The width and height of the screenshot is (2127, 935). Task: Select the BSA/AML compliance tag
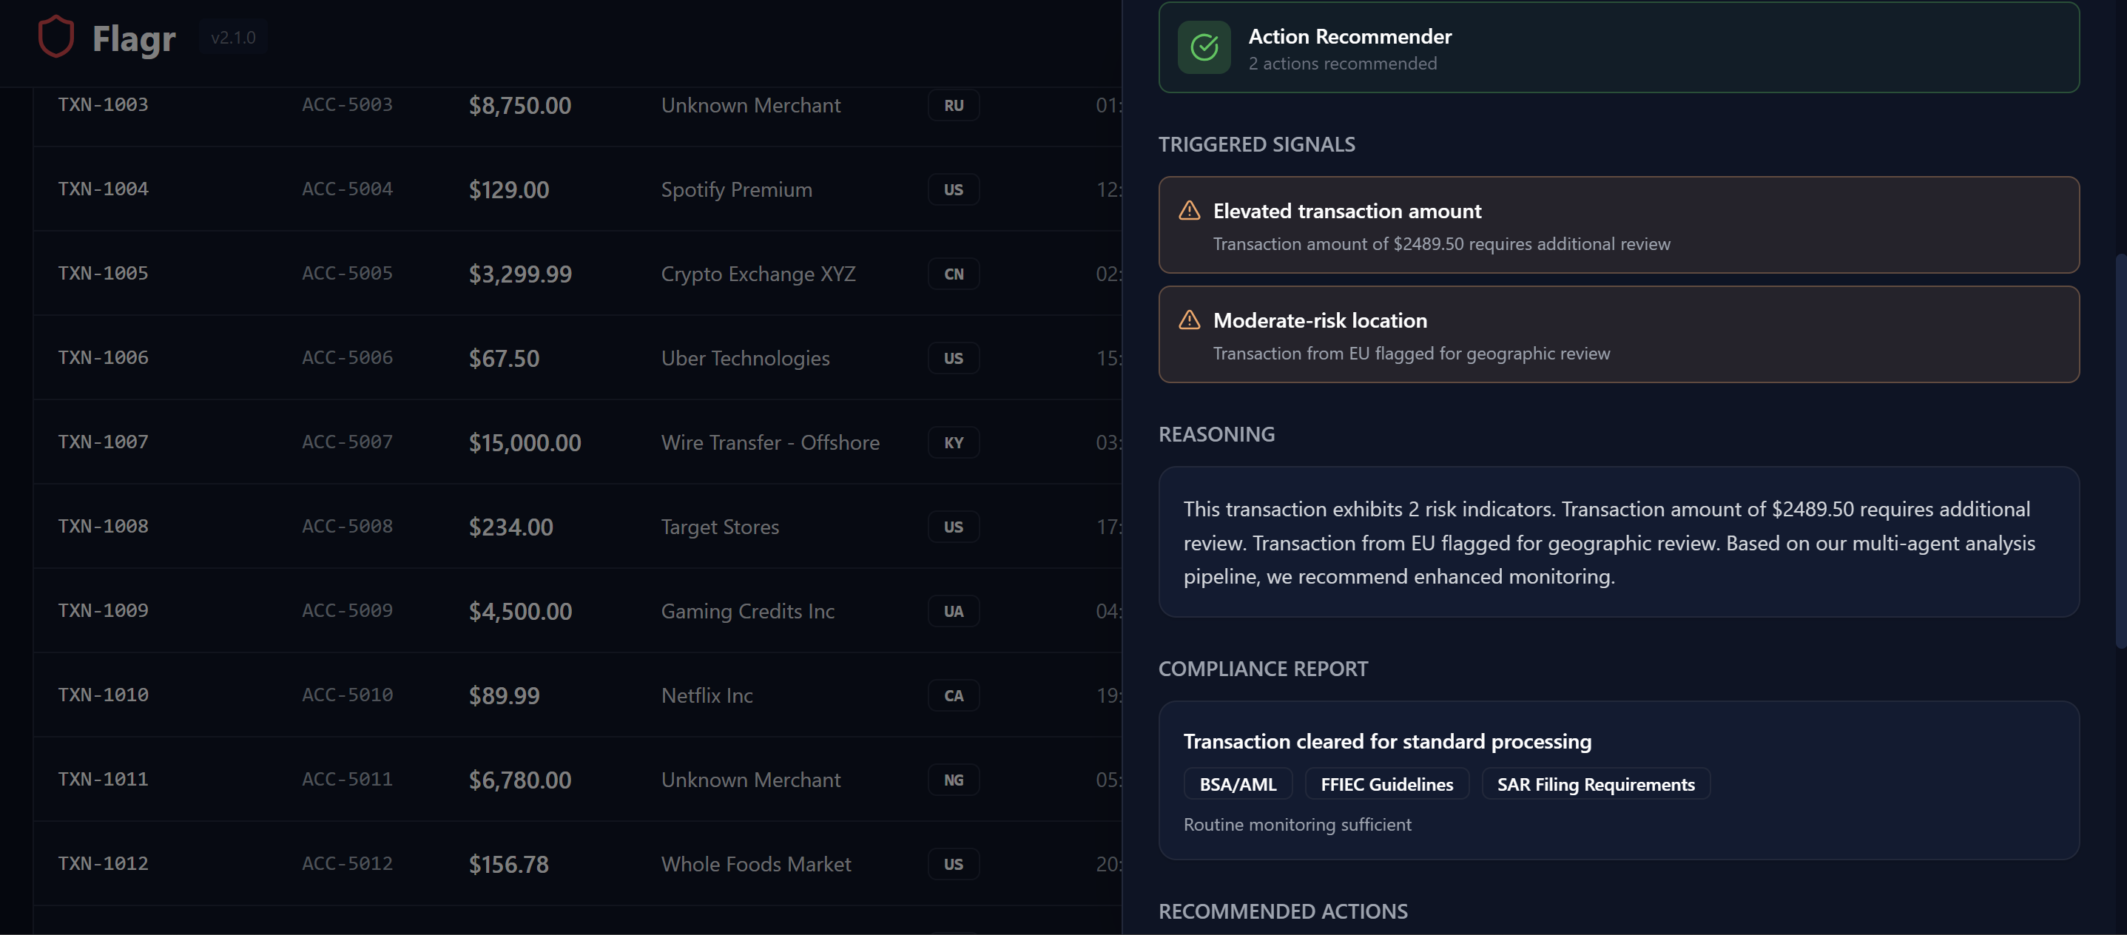(1237, 784)
